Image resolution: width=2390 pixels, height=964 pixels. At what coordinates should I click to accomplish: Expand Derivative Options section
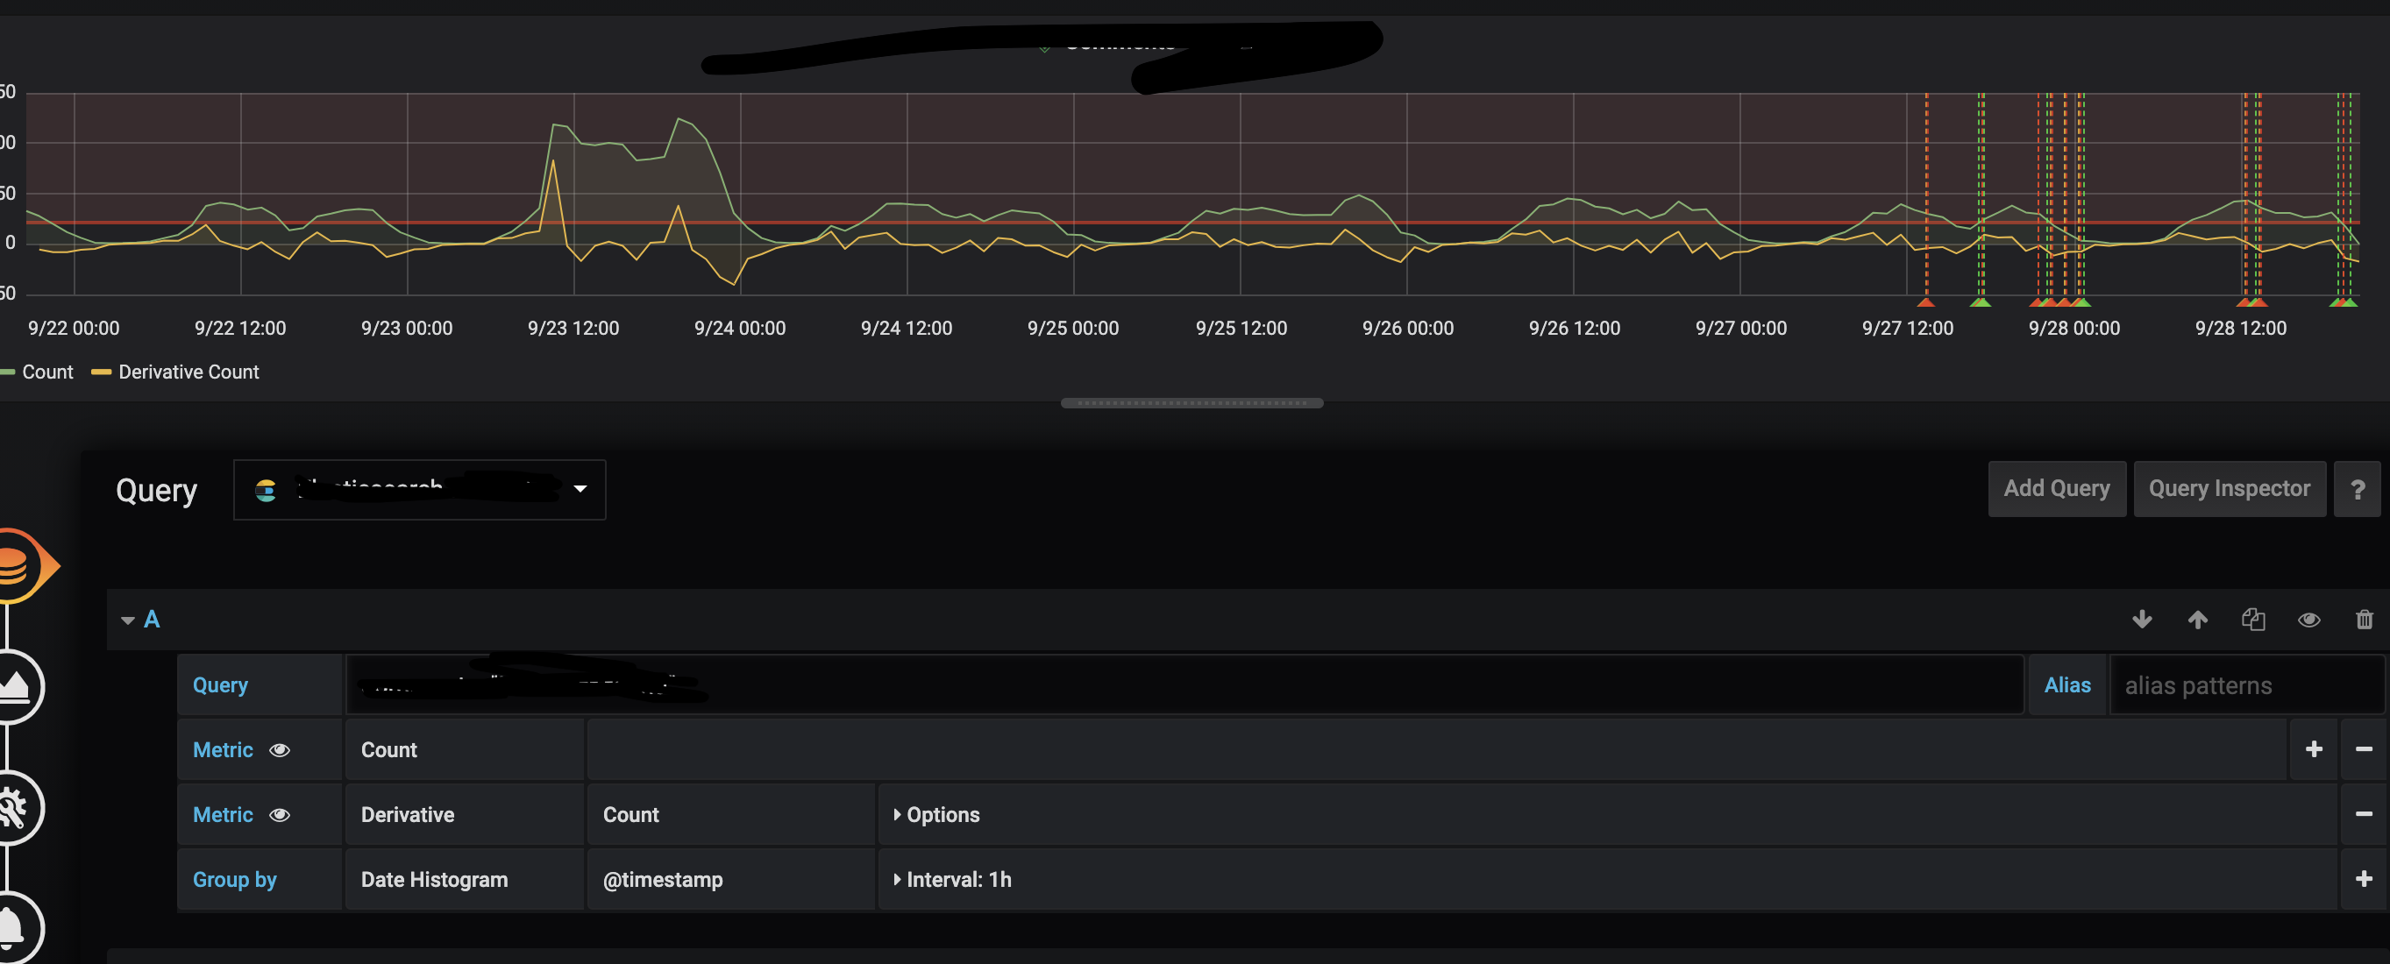pyautogui.click(x=936, y=815)
